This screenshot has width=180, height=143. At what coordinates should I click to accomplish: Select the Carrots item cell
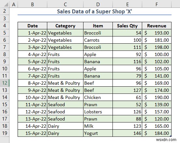pyautogui.click(x=98, y=40)
